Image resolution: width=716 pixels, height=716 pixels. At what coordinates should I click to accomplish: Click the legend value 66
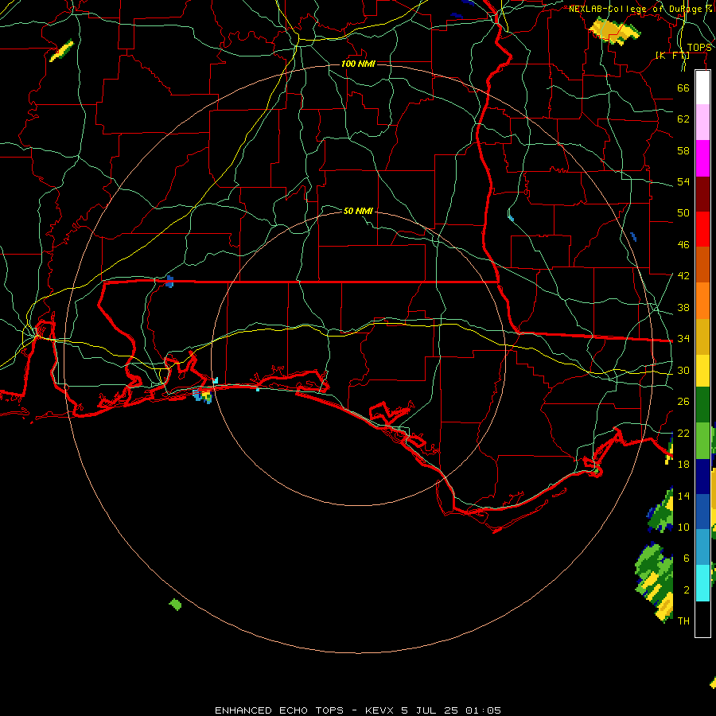point(683,88)
